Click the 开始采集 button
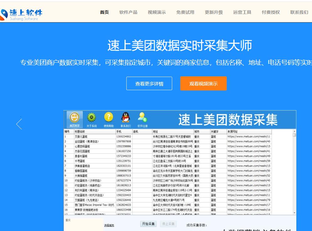The image size is (312, 231). point(148,224)
